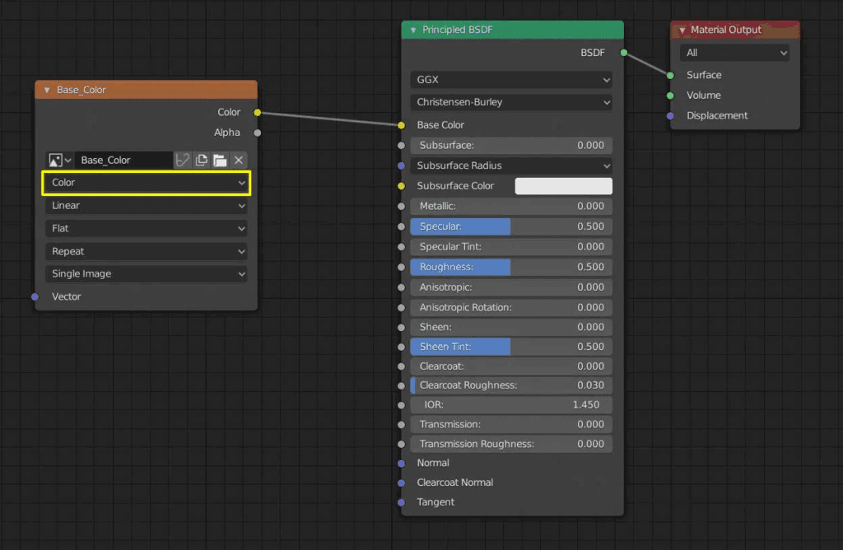Click the Volume input socket
Screen dimensions: 843x550
(x=670, y=96)
